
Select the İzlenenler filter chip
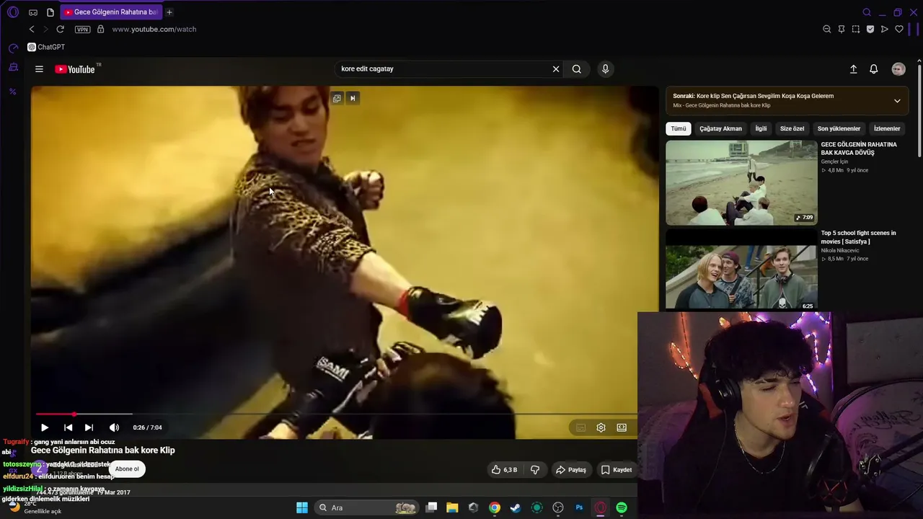coord(887,129)
